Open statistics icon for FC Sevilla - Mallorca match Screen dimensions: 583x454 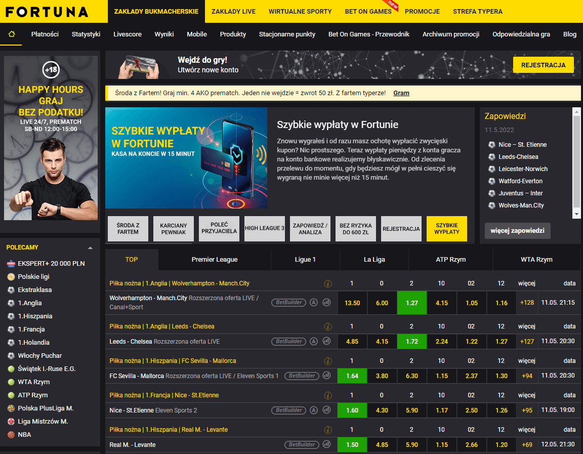click(327, 376)
